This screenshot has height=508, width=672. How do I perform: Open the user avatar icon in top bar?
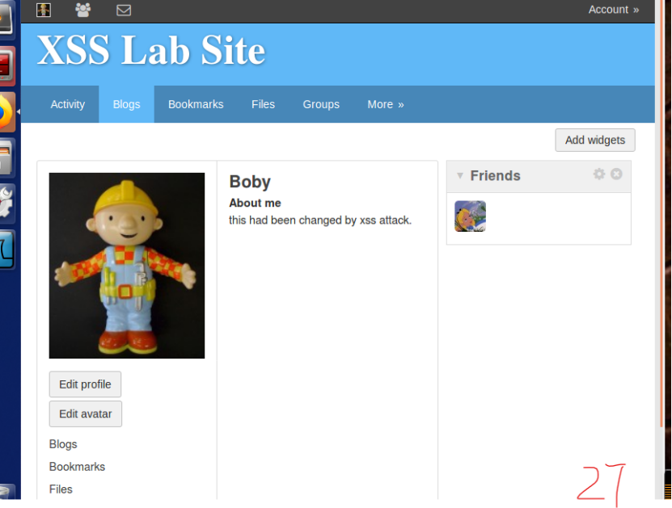point(44,10)
